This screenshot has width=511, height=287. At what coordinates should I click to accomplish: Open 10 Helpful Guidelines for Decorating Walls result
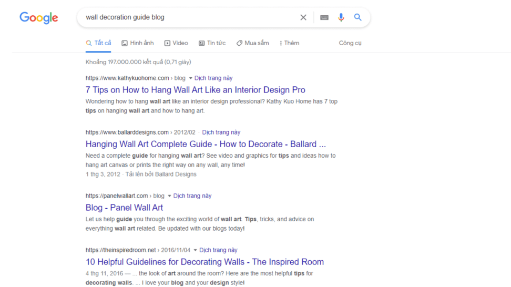tap(205, 262)
